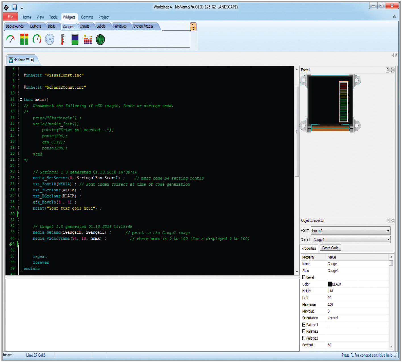Choose the round dial gauge widget
Viewport: 402px width, 362px height.
(x=50, y=39)
